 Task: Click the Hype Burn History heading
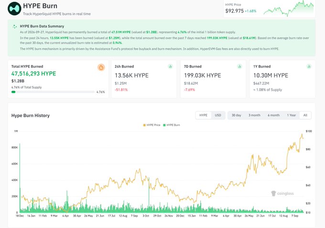coord(31,116)
